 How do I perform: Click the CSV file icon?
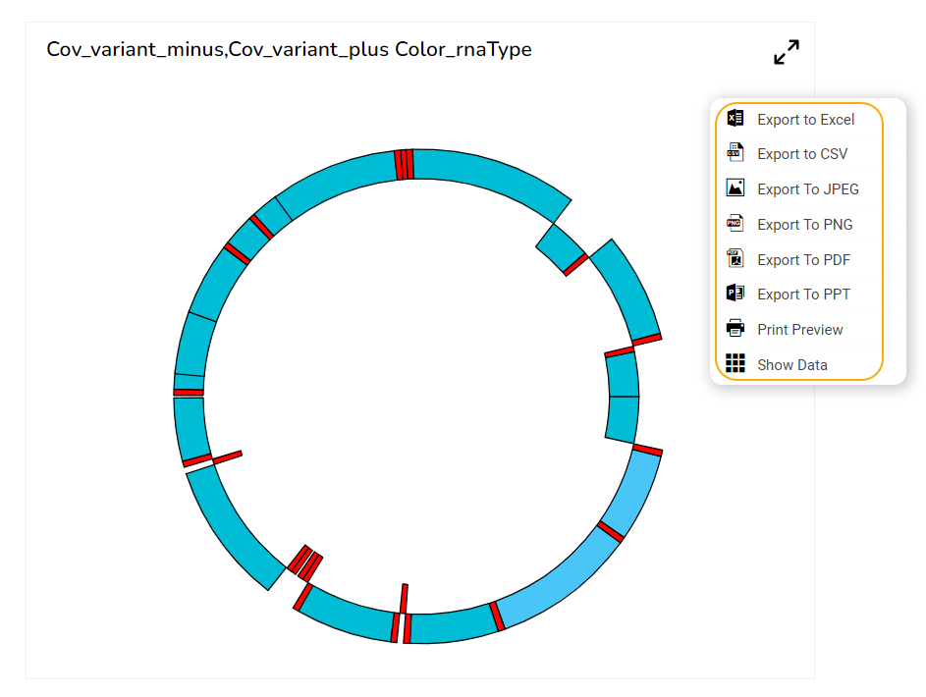coord(735,153)
